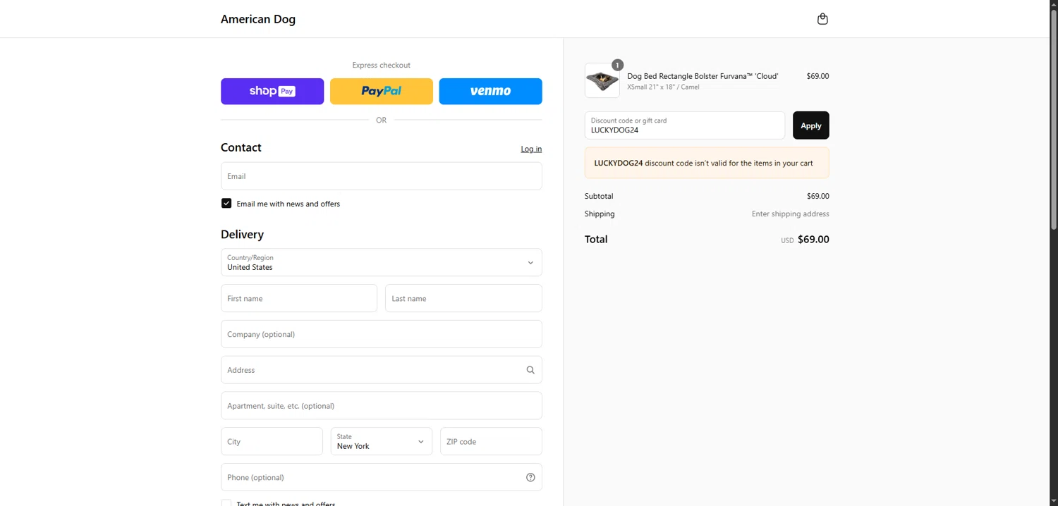Click the Log in link
This screenshot has height=506, width=1058.
[x=531, y=149]
